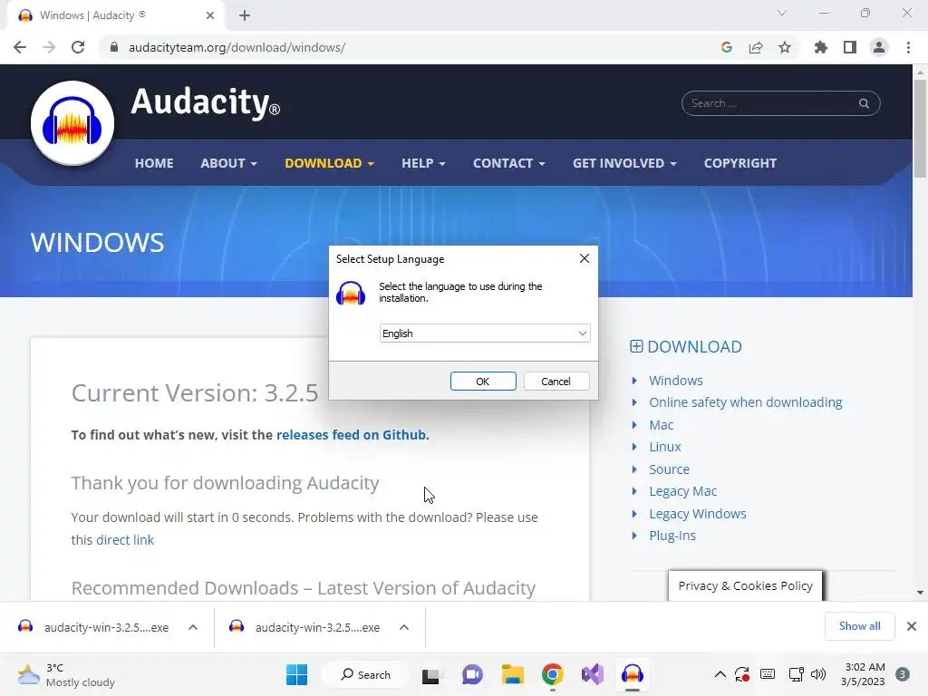Expand options for second audacity-win download
The width and height of the screenshot is (928, 696).
coord(404,627)
